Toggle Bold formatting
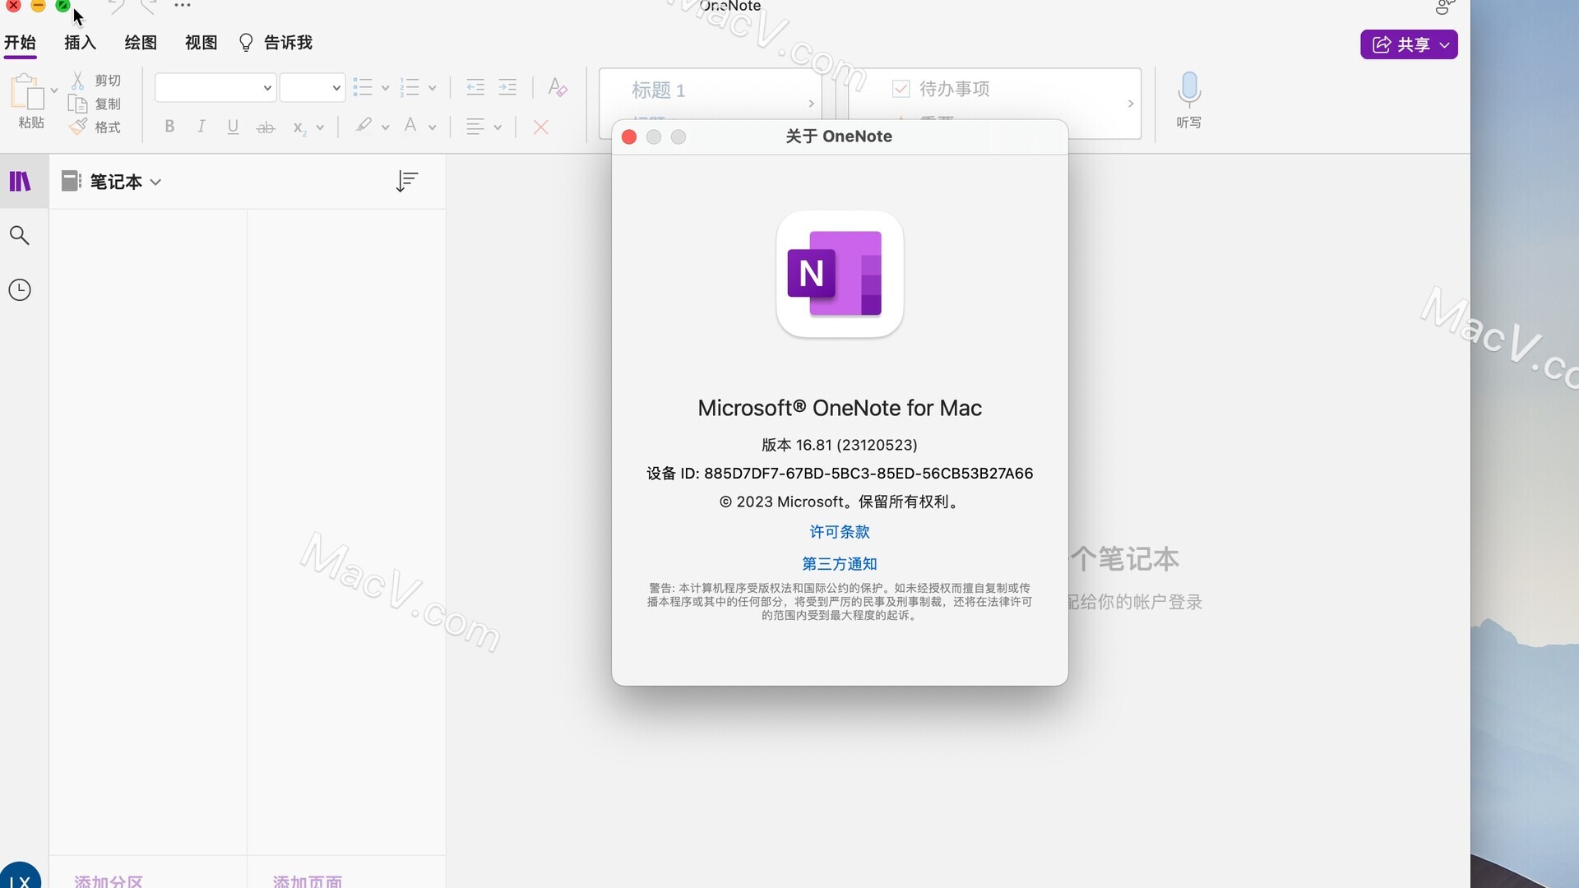The height and width of the screenshot is (888, 1579). point(169,127)
